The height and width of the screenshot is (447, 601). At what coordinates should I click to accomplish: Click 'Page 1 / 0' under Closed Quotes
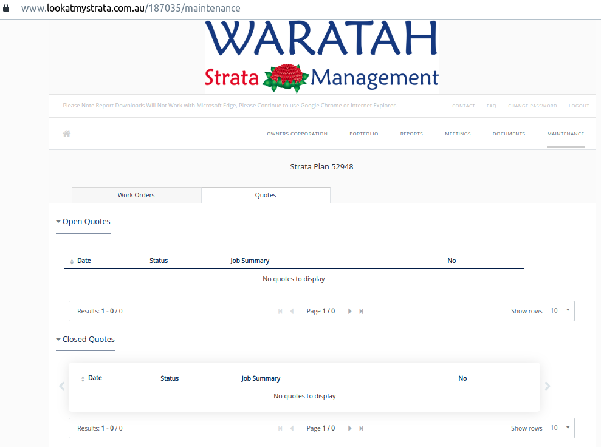tap(321, 428)
